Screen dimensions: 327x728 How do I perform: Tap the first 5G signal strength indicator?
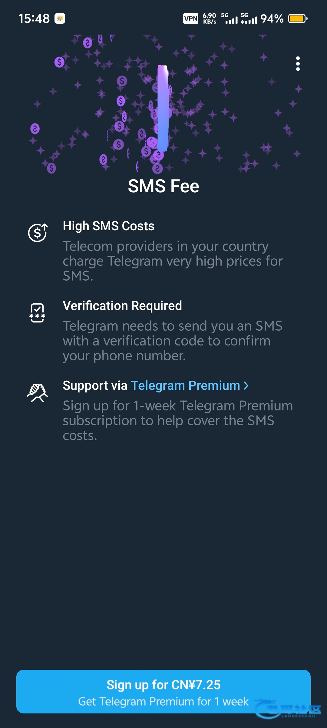coord(230,19)
